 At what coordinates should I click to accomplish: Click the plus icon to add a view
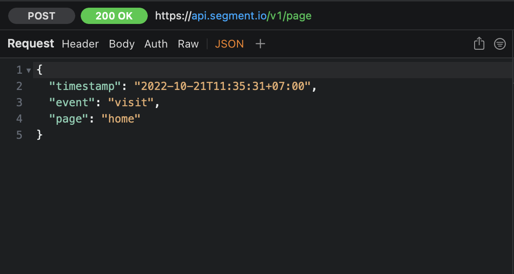tap(260, 43)
